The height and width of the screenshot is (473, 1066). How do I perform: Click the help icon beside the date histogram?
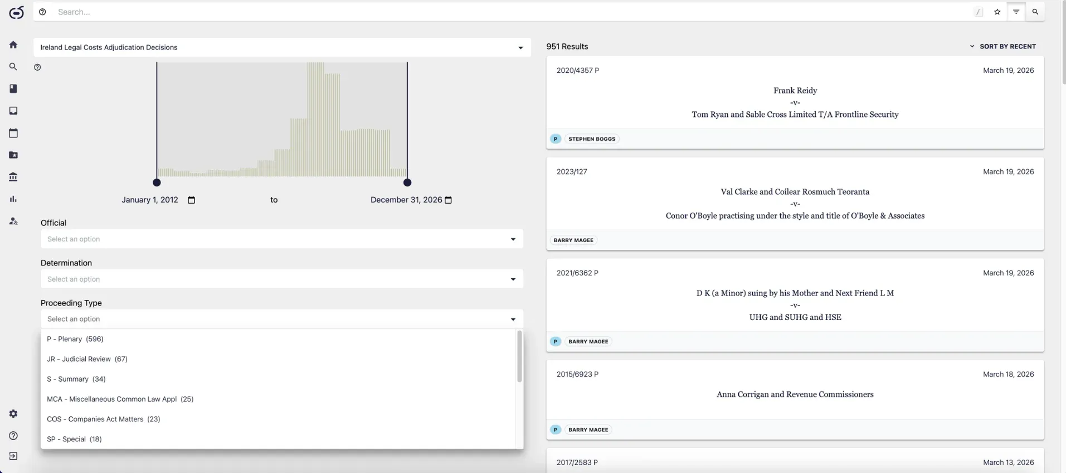pyautogui.click(x=37, y=67)
